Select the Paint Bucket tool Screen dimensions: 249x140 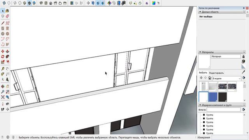7,11
